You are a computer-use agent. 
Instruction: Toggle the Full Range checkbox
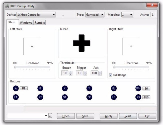click(111, 75)
